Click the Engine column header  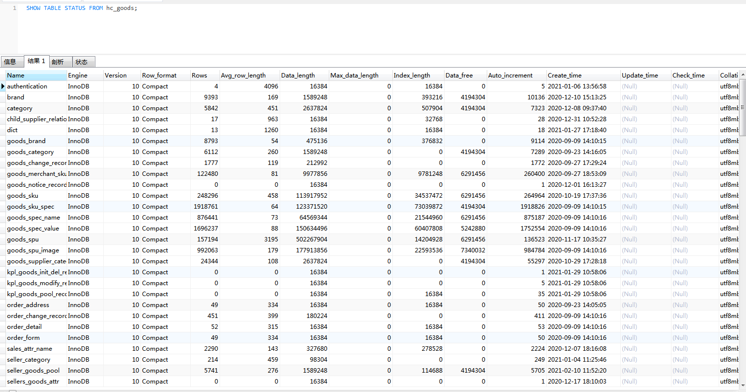(85, 76)
